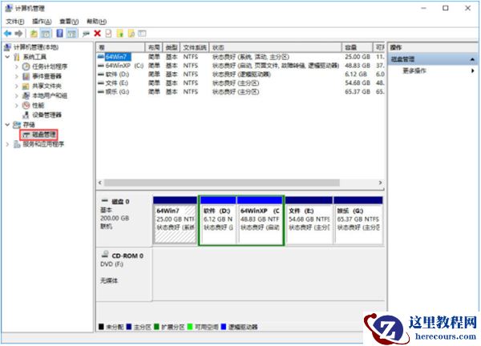Expand the 共享文件夹 node

tap(17, 86)
